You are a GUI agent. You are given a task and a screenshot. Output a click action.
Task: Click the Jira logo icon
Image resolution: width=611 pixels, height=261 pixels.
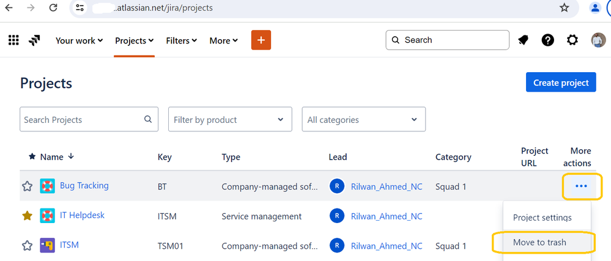tap(35, 40)
